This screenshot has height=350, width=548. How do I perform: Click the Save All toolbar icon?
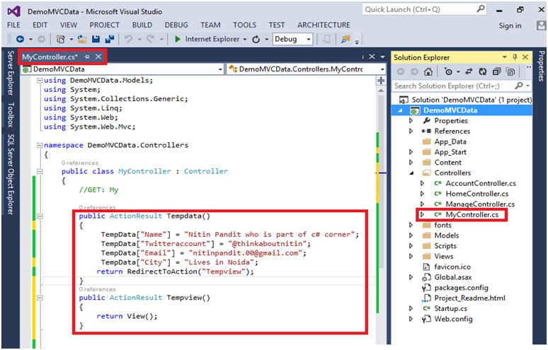pos(110,39)
